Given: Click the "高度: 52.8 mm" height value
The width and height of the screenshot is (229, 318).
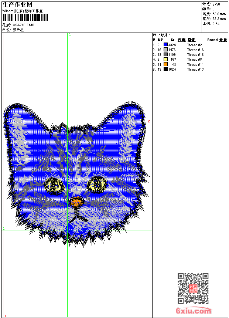Looking at the screenshot, I should pos(214,14).
